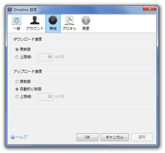
Task: Click the 適用 apply button
Action: (x=142, y=137)
